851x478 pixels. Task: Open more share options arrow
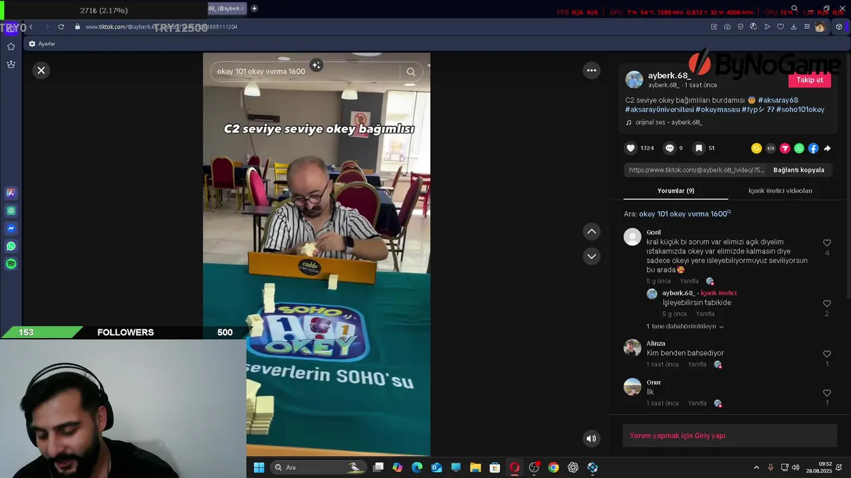(x=827, y=148)
